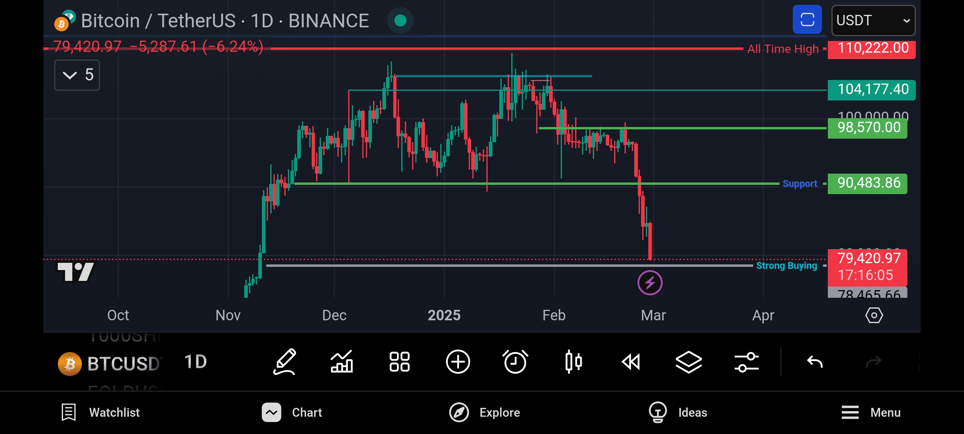This screenshot has width=964, height=434.
Task: Open the four-squares layout grid icon
Action: tap(400, 362)
